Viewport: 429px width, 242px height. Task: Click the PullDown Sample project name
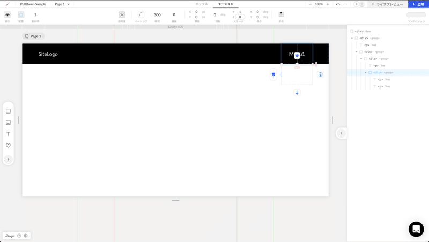point(33,4)
